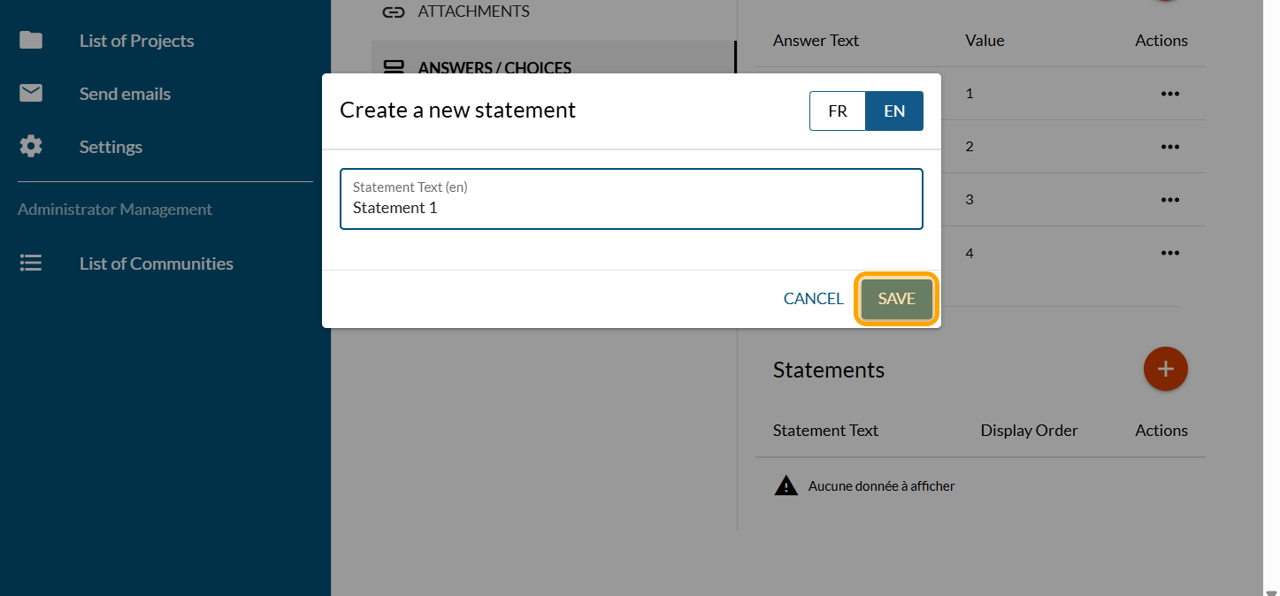Click the Settings gear icon

[31, 147]
